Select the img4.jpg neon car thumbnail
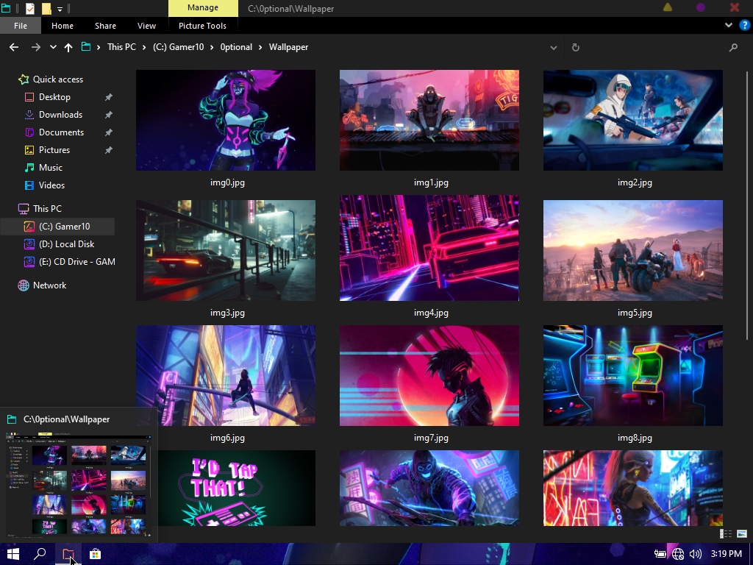The image size is (753, 565). pos(429,249)
